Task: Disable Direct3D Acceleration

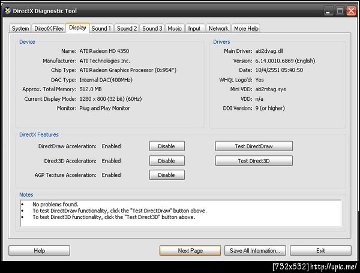Action: coord(167,161)
